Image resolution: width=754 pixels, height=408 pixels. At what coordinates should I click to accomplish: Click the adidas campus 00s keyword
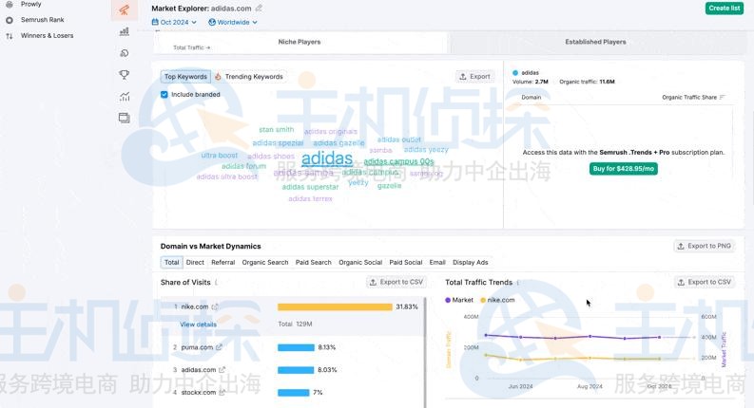(398, 161)
